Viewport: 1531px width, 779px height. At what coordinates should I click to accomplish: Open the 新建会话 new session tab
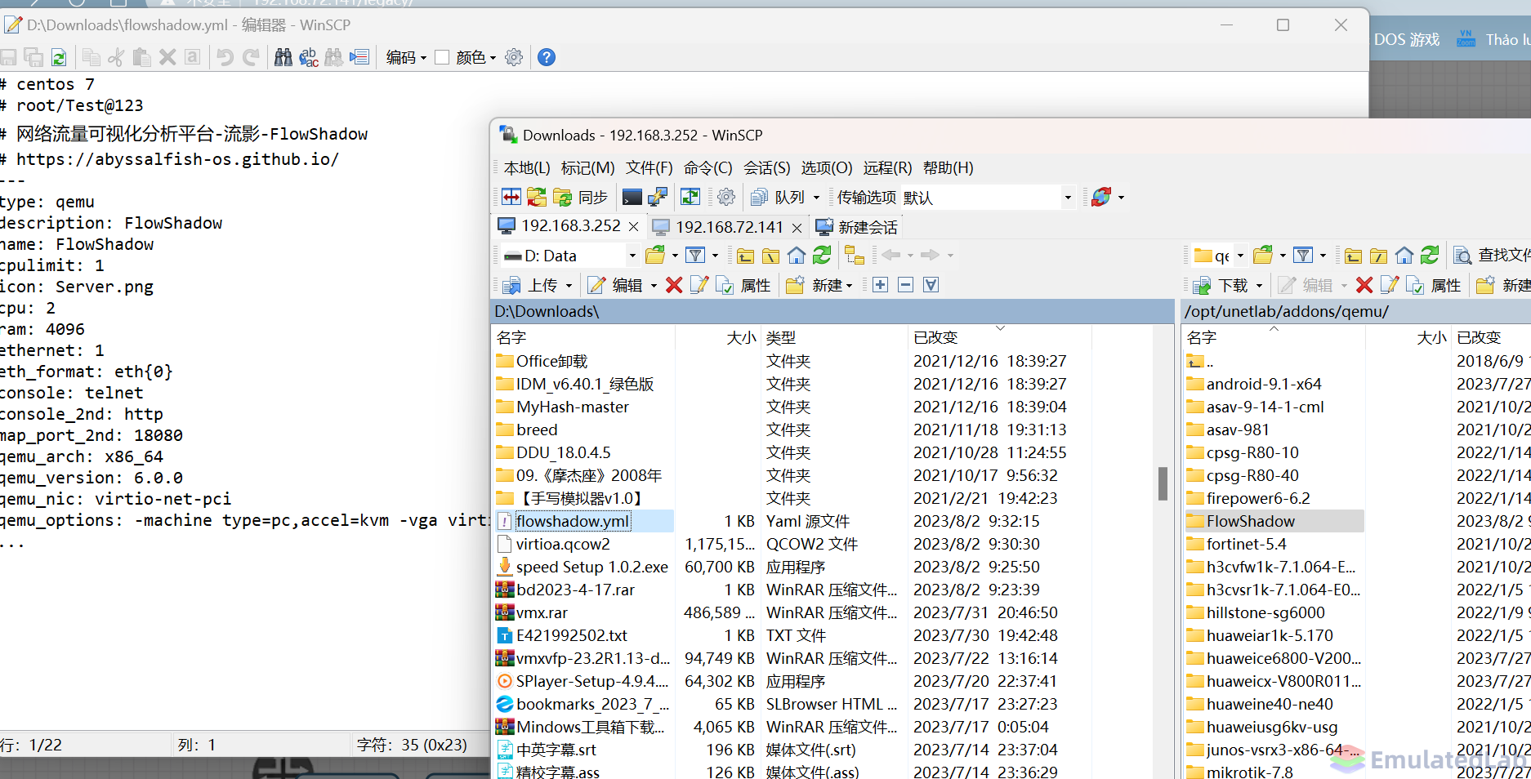856,227
